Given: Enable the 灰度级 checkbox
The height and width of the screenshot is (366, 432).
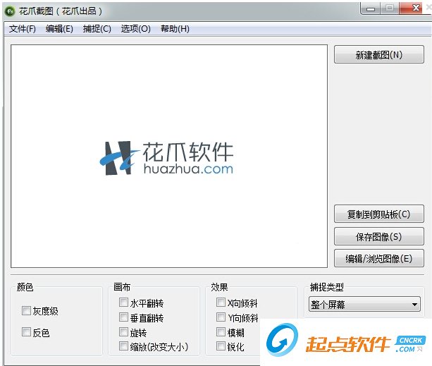Looking at the screenshot, I should [x=26, y=310].
